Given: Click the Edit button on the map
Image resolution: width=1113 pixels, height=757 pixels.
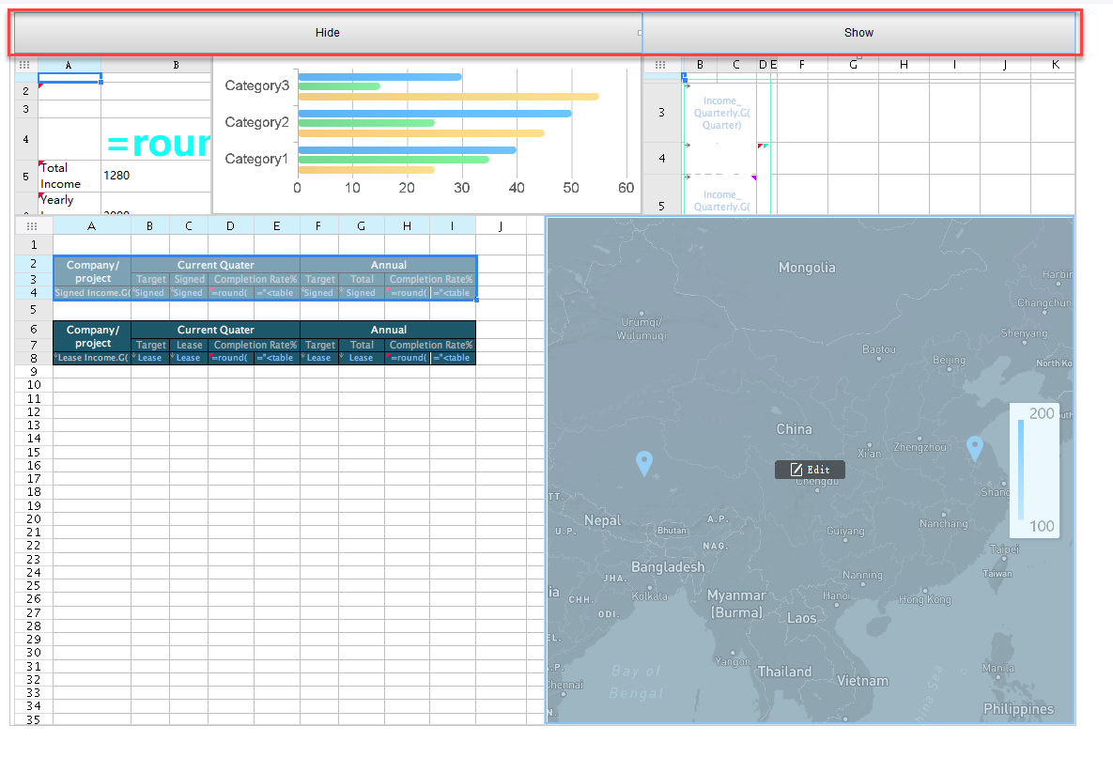Looking at the screenshot, I should click(x=810, y=470).
